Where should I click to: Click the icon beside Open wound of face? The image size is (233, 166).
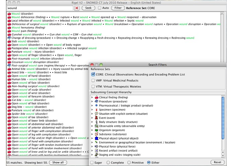coord(9,83)
